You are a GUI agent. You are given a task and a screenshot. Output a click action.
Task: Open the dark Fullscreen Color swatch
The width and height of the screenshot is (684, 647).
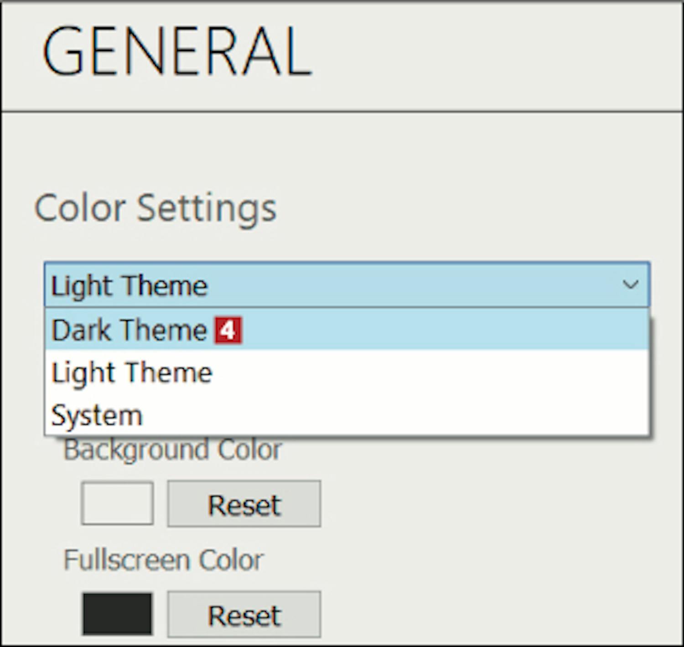tap(117, 614)
